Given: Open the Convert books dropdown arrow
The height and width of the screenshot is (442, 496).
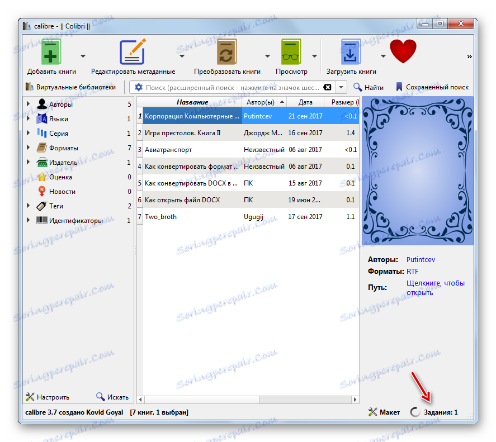Looking at the screenshot, I should (268, 56).
